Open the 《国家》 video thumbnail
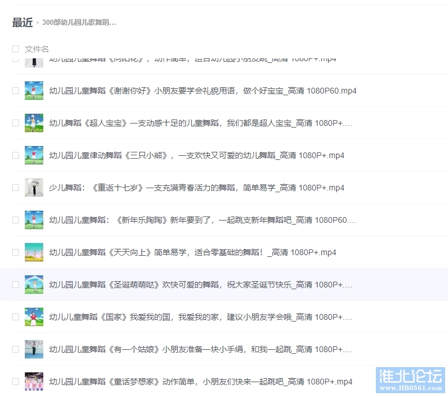Image resolution: width=448 pixels, height=396 pixels. [34, 317]
